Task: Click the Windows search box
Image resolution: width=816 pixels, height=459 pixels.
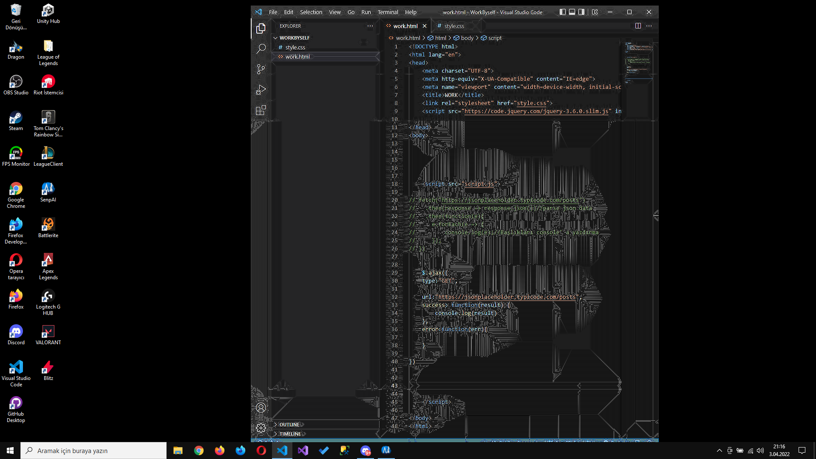Action: tap(93, 450)
